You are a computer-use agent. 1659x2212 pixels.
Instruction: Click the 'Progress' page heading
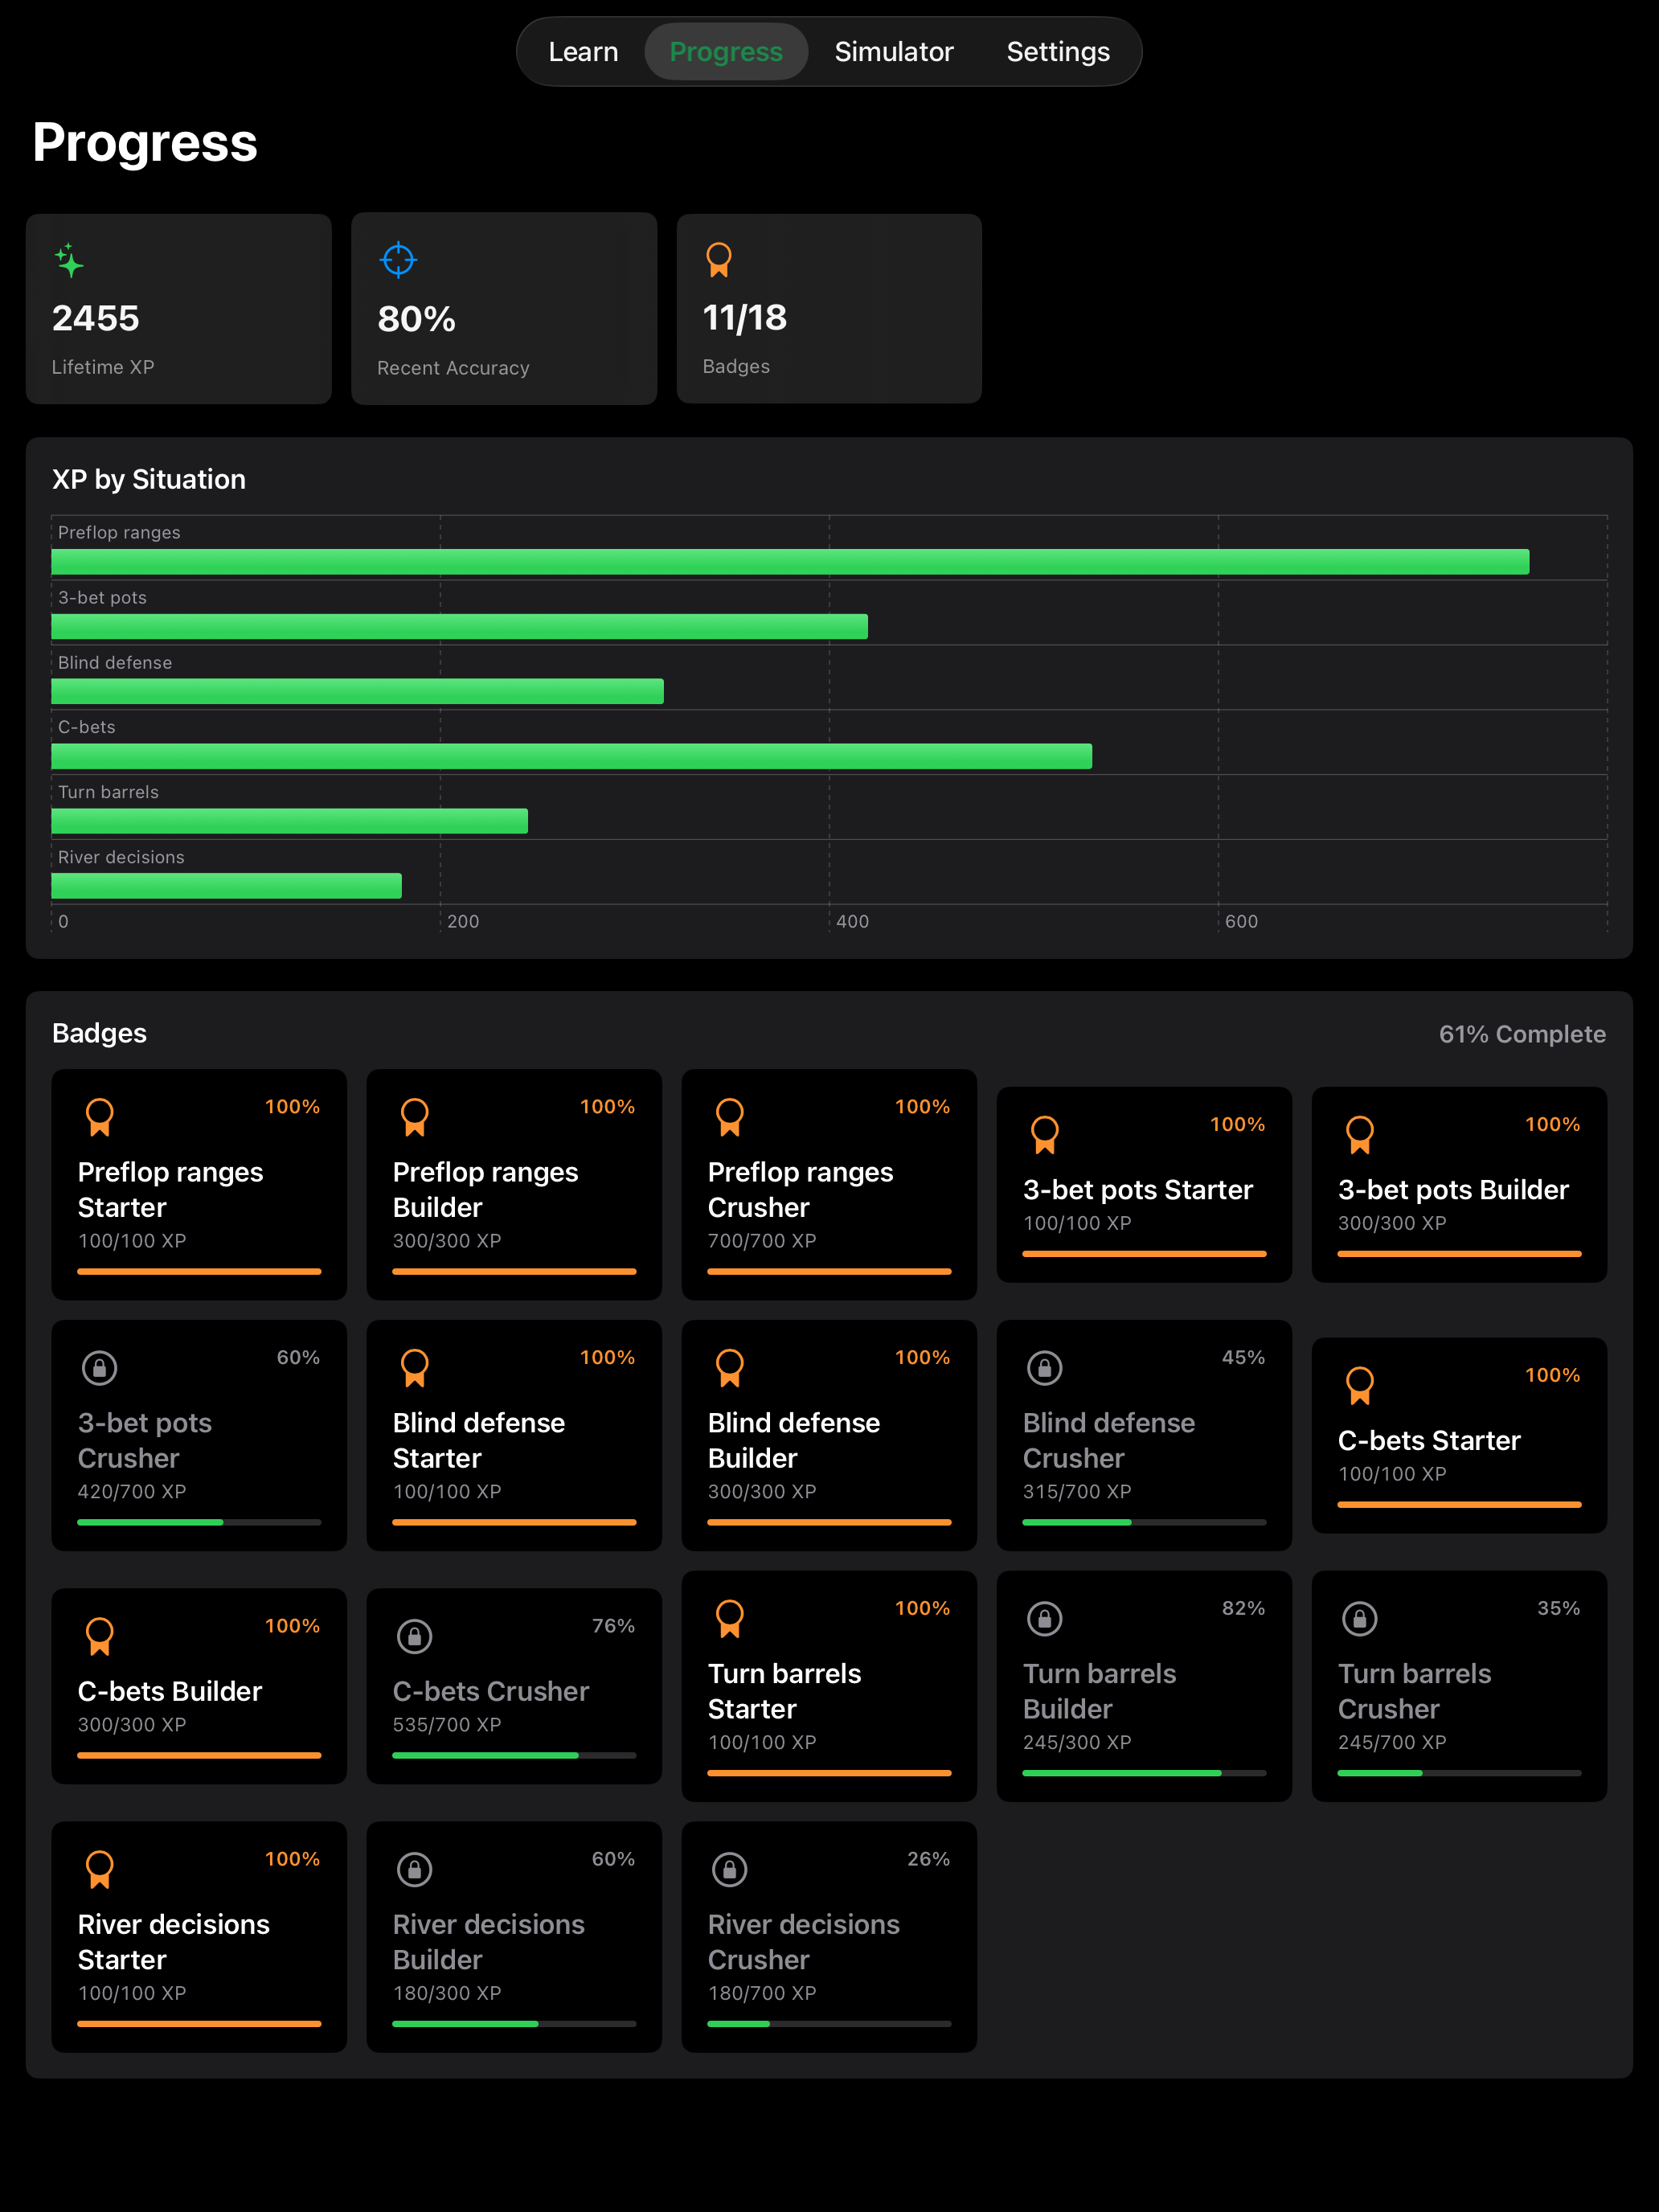(x=145, y=143)
